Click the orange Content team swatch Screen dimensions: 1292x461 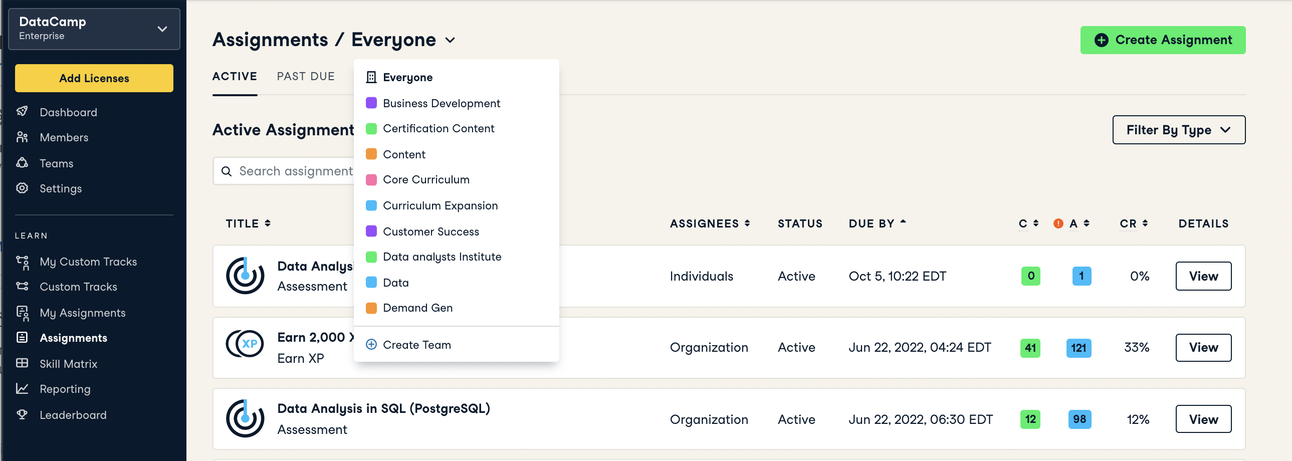371,154
